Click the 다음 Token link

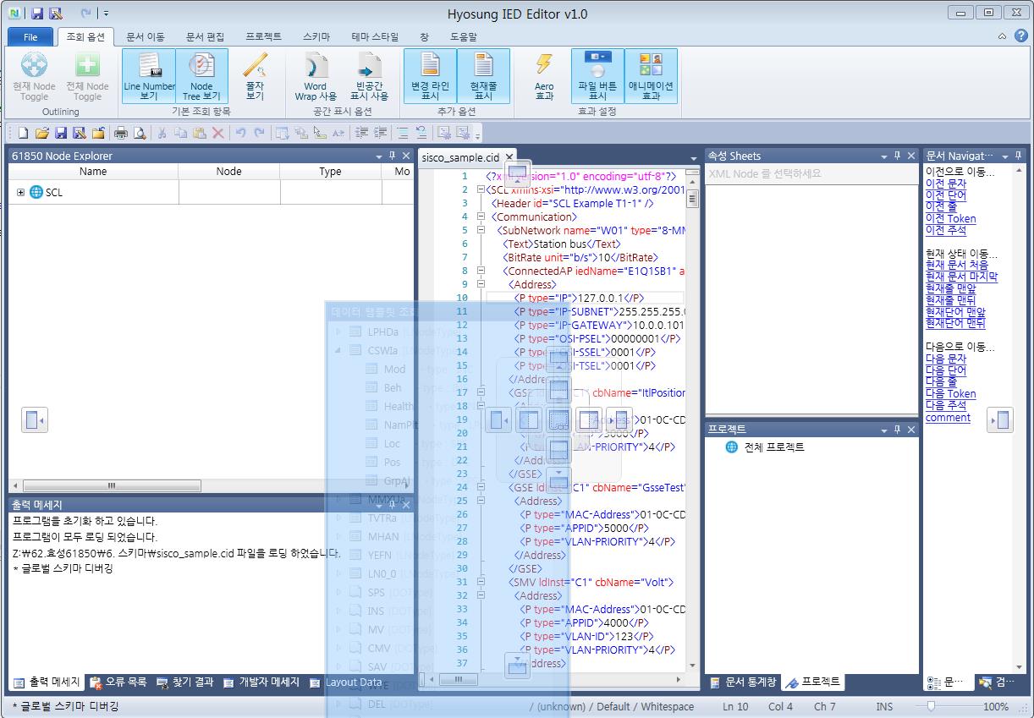950,394
